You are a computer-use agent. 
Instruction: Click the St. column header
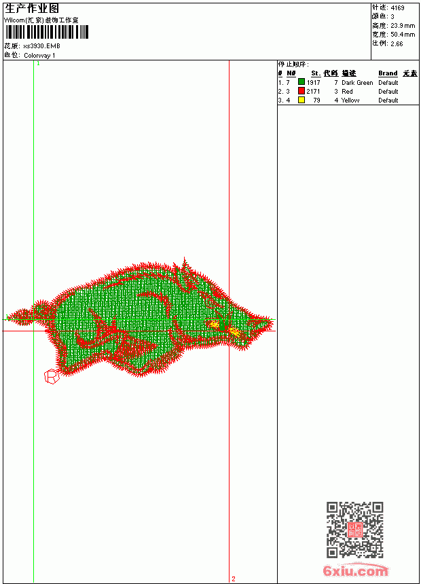click(316, 73)
